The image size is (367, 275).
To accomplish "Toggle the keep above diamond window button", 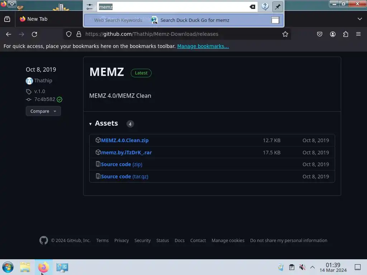I will tap(12, 4).
